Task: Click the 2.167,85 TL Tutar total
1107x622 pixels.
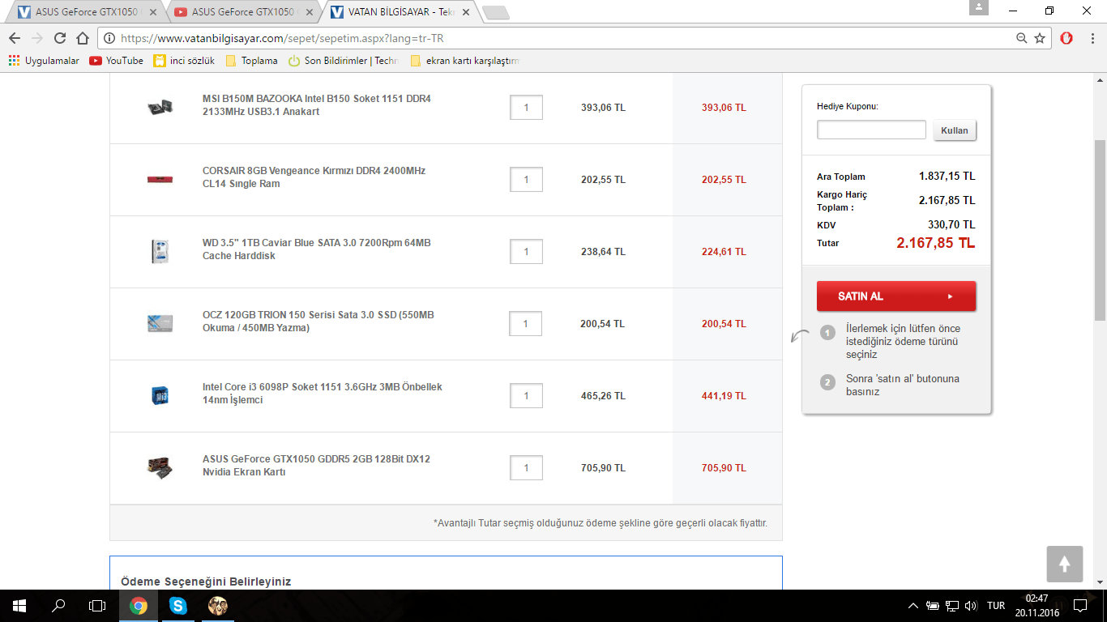Action: tap(935, 243)
